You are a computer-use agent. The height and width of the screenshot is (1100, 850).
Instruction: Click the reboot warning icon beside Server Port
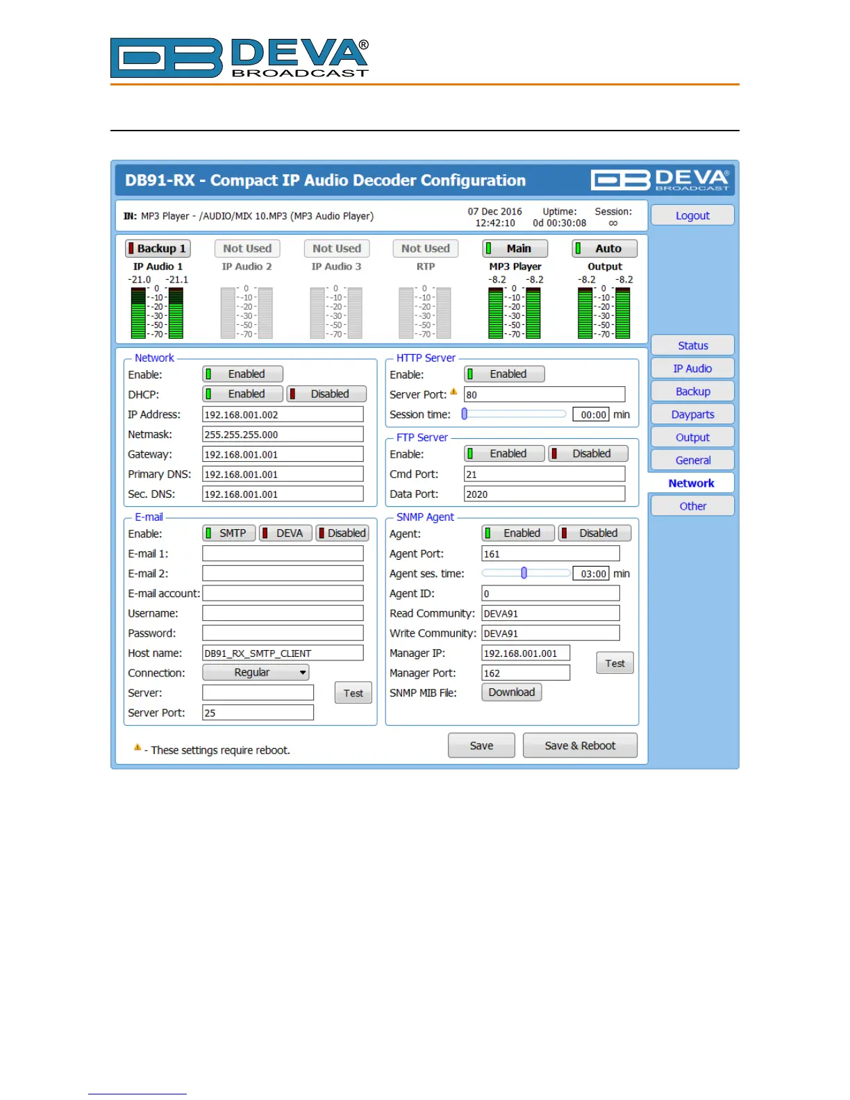click(453, 392)
